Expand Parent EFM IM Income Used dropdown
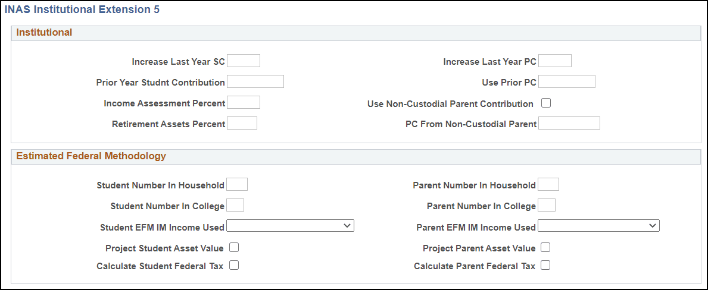 point(598,226)
